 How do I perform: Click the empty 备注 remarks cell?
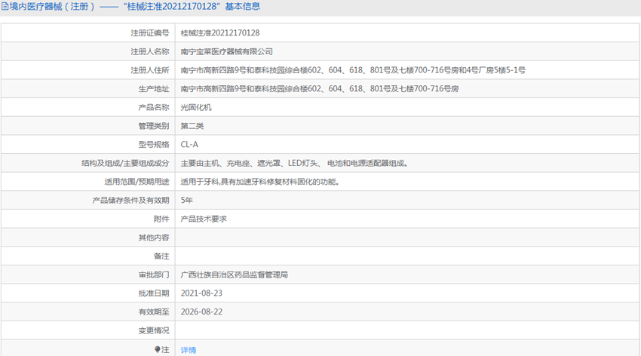(x=407, y=256)
